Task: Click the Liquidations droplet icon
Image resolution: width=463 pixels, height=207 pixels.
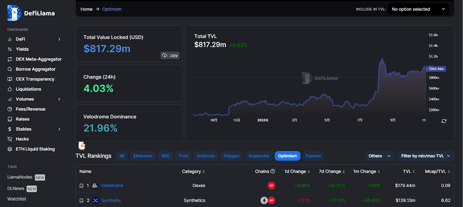Action: (10, 89)
